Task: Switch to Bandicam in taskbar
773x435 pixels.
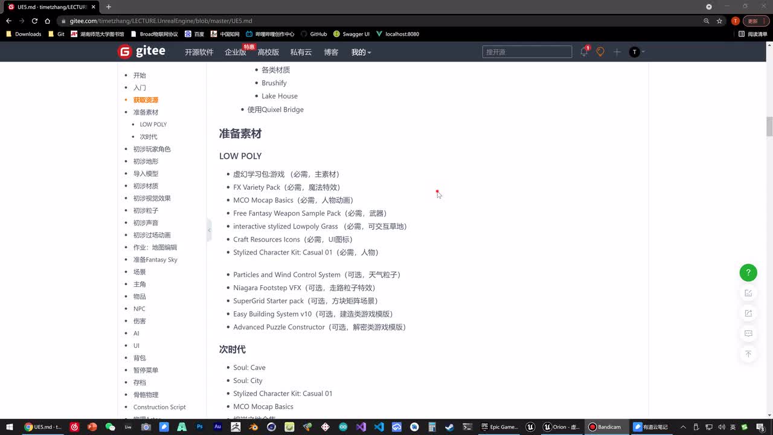Action: (606, 427)
